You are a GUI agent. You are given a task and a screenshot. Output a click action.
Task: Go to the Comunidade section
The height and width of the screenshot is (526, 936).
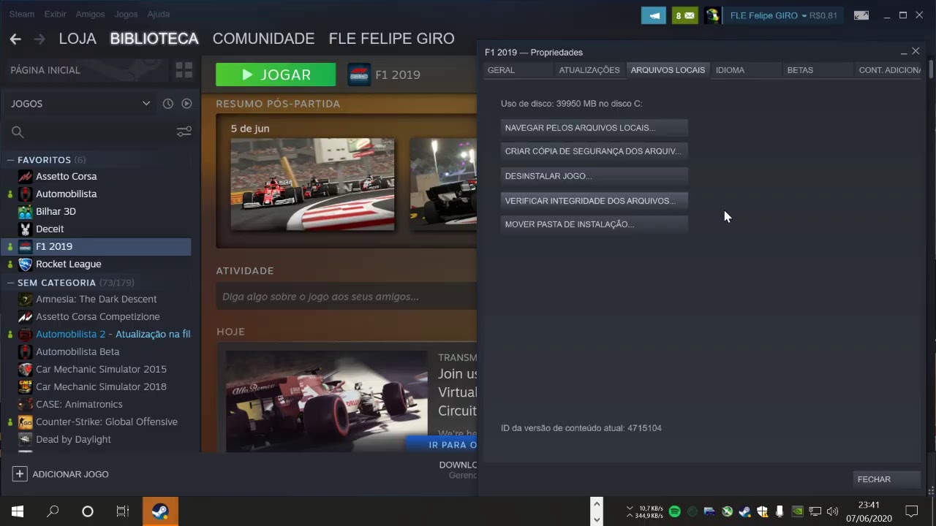pos(263,39)
